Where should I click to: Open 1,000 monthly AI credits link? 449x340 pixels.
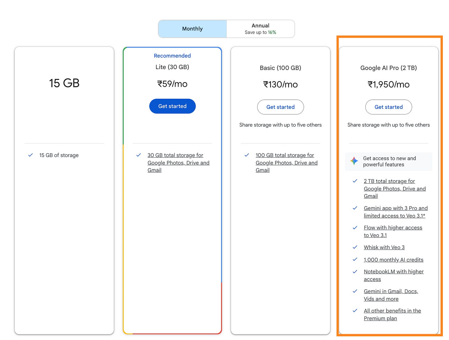click(393, 260)
